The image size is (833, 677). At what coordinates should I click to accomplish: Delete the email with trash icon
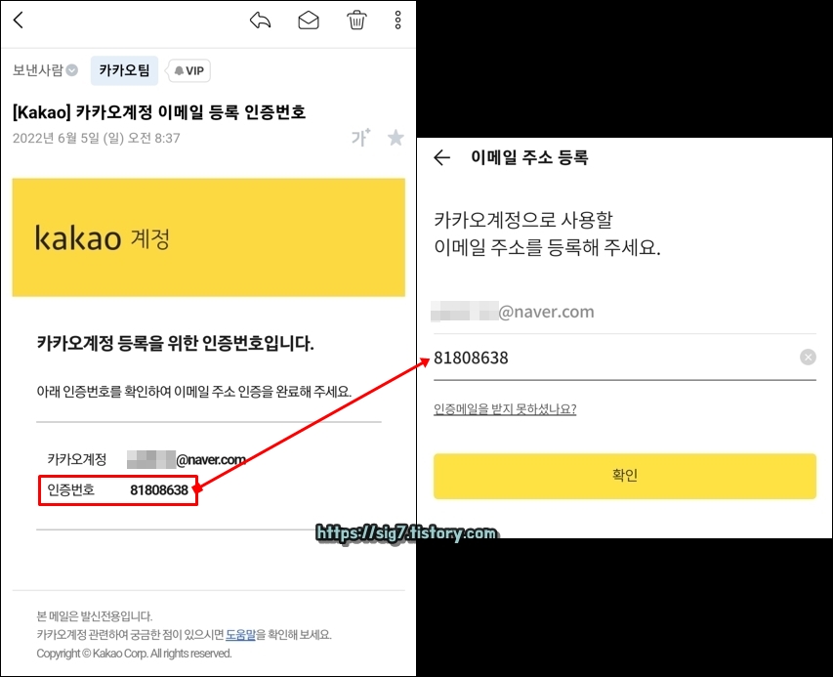pos(356,21)
